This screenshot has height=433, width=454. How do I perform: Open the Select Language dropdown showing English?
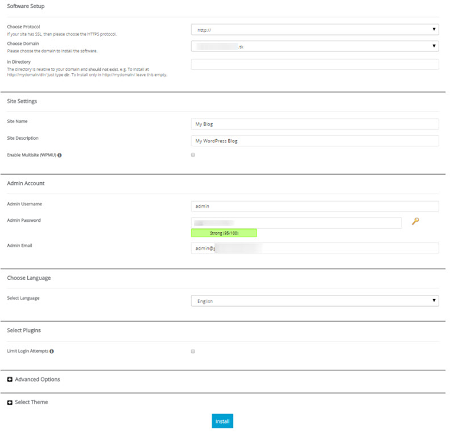315,301
